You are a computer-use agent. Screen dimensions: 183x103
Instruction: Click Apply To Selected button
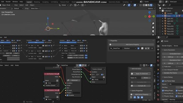coord(140,74)
